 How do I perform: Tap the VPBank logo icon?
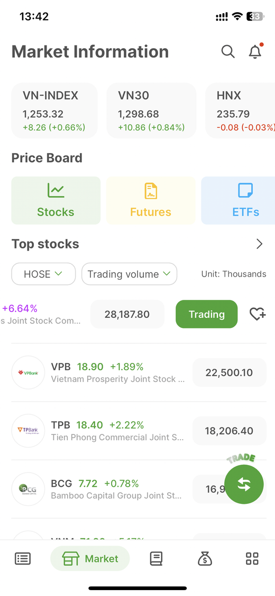pos(29,372)
